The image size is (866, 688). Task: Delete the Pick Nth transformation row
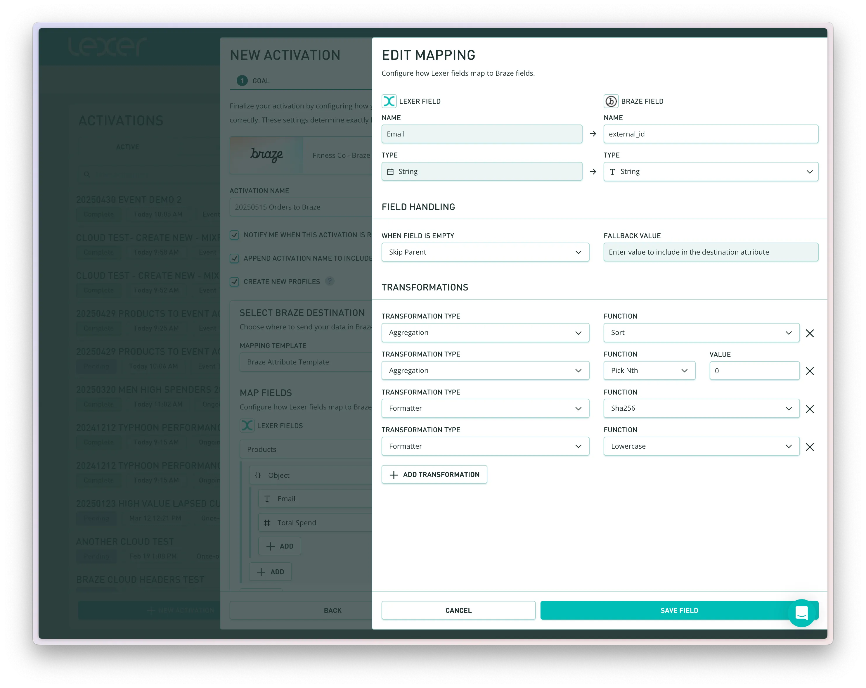pos(810,371)
